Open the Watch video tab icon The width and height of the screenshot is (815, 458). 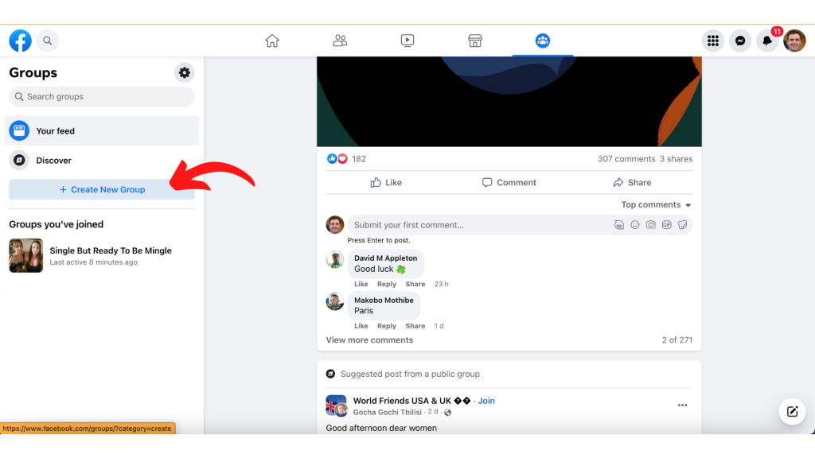407,41
